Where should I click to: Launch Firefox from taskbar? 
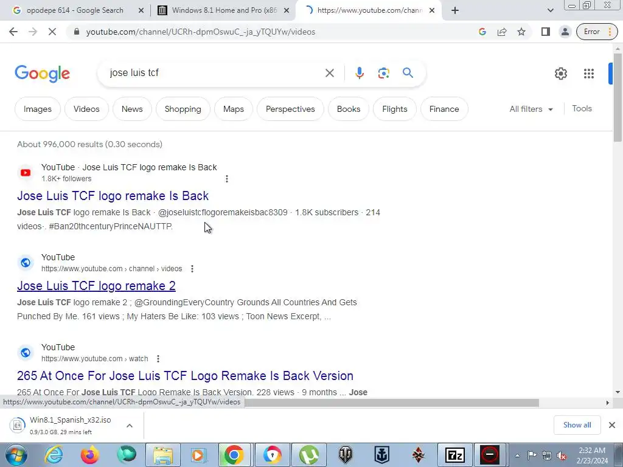pyautogui.click(x=90, y=455)
